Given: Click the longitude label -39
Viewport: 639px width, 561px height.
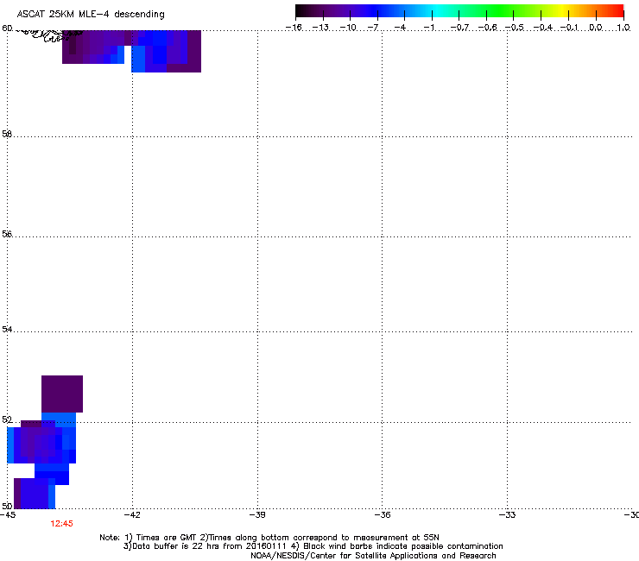Looking at the screenshot, I should point(257,515).
